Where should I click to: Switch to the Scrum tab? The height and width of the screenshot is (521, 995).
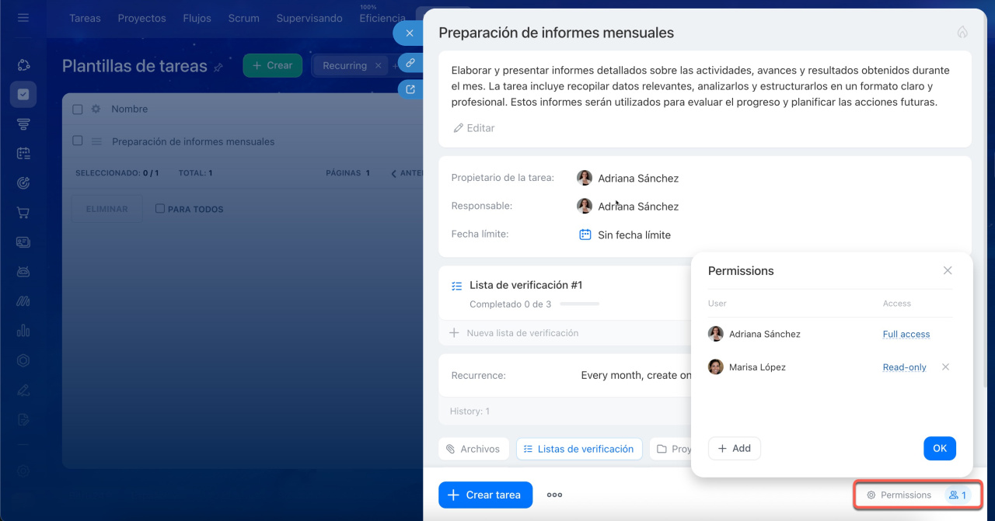point(243,18)
